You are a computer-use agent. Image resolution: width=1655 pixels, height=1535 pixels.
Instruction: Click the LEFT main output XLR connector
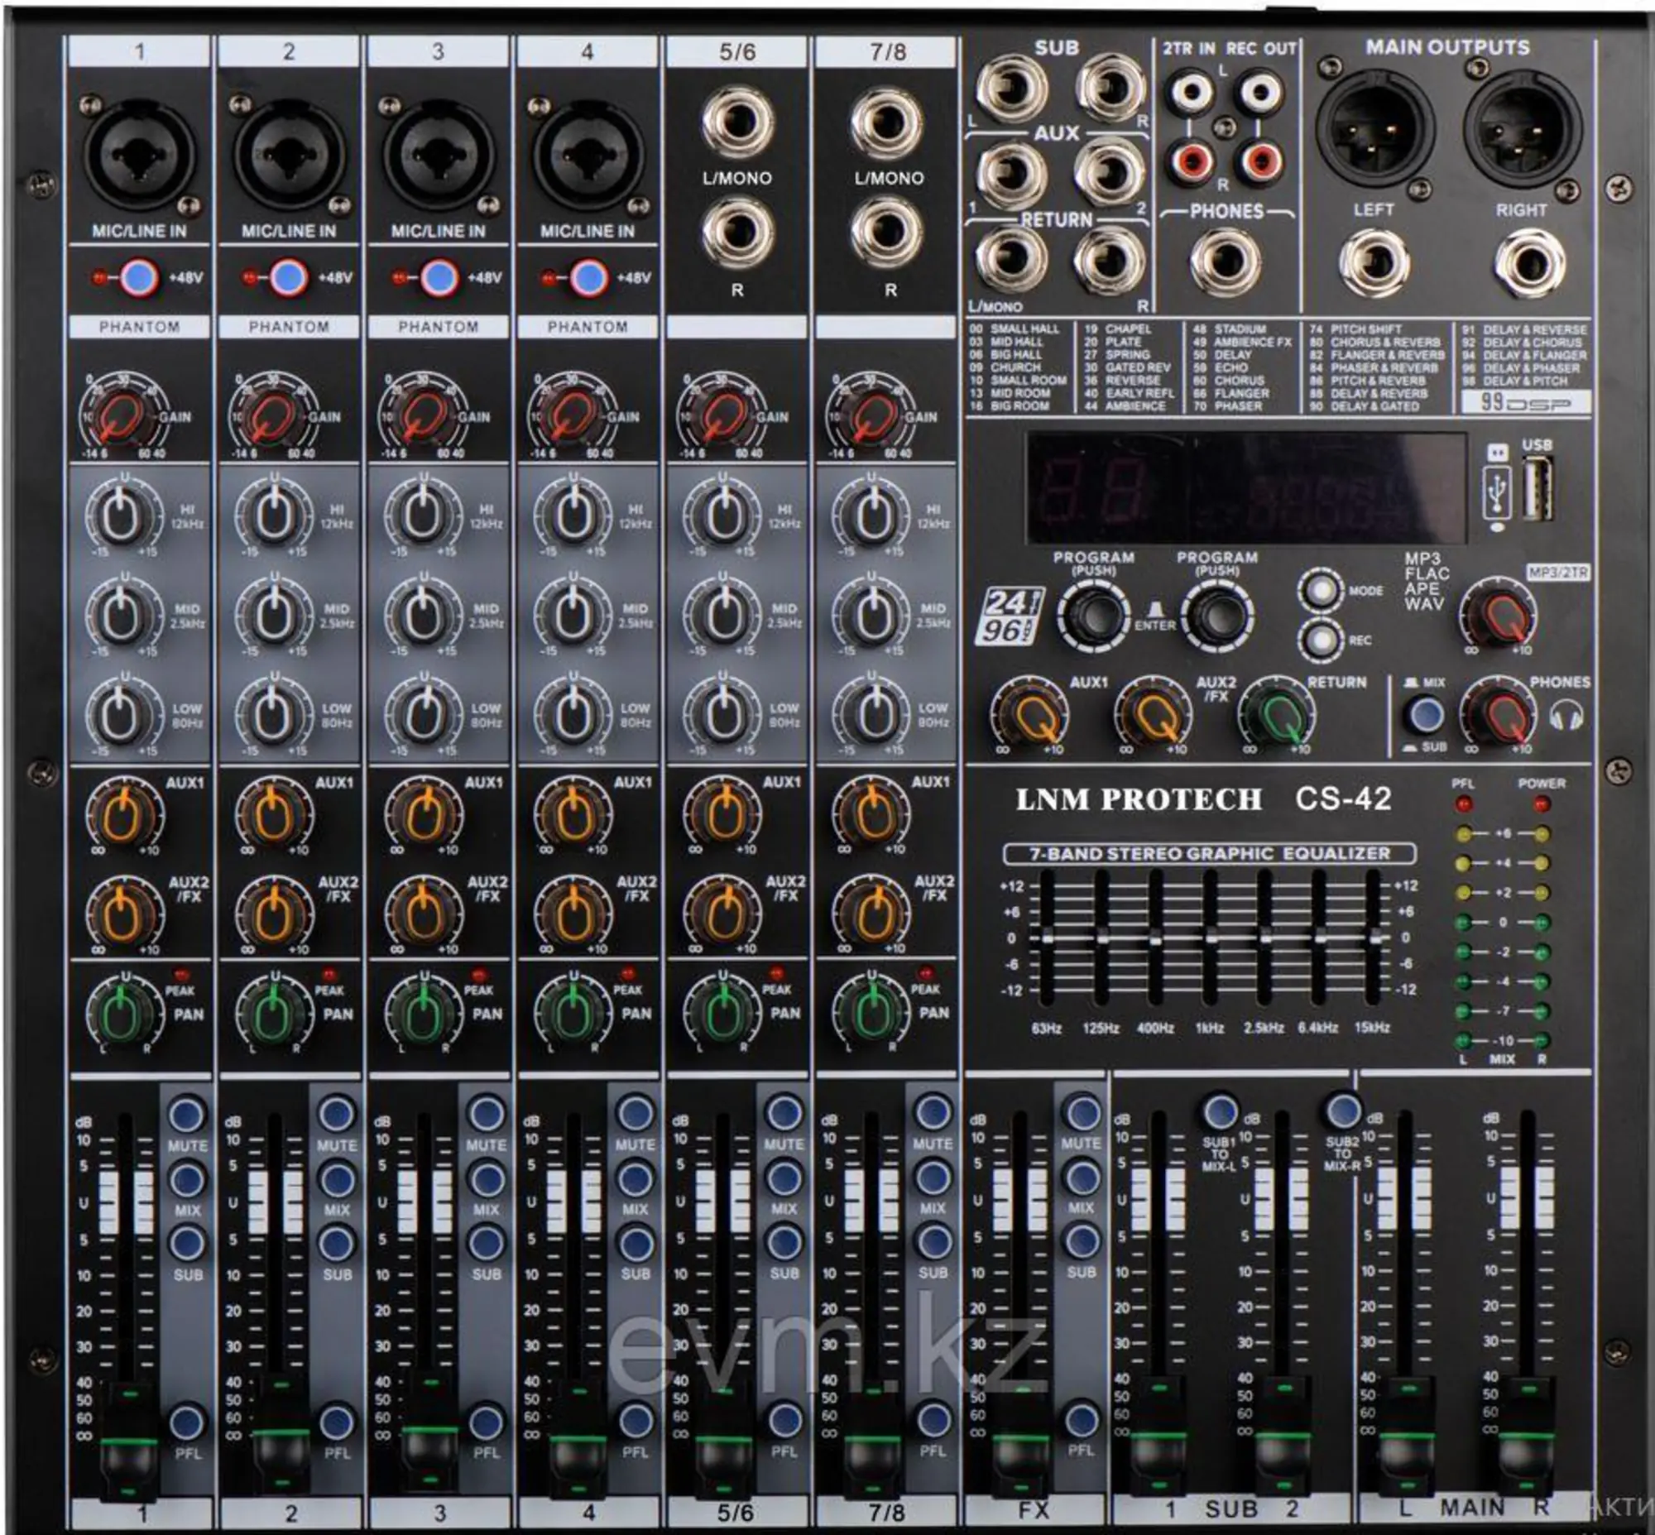[1374, 130]
